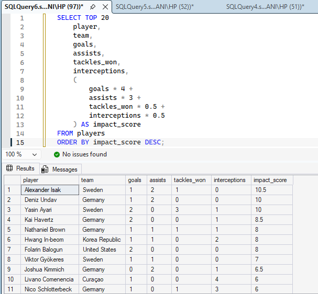Click the Messages document icon

tap(45, 169)
